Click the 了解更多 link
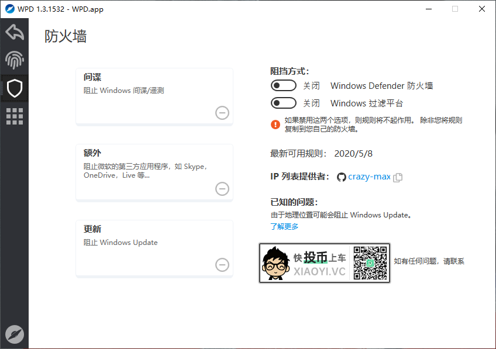The width and height of the screenshot is (496, 349). click(x=284, y=226)
